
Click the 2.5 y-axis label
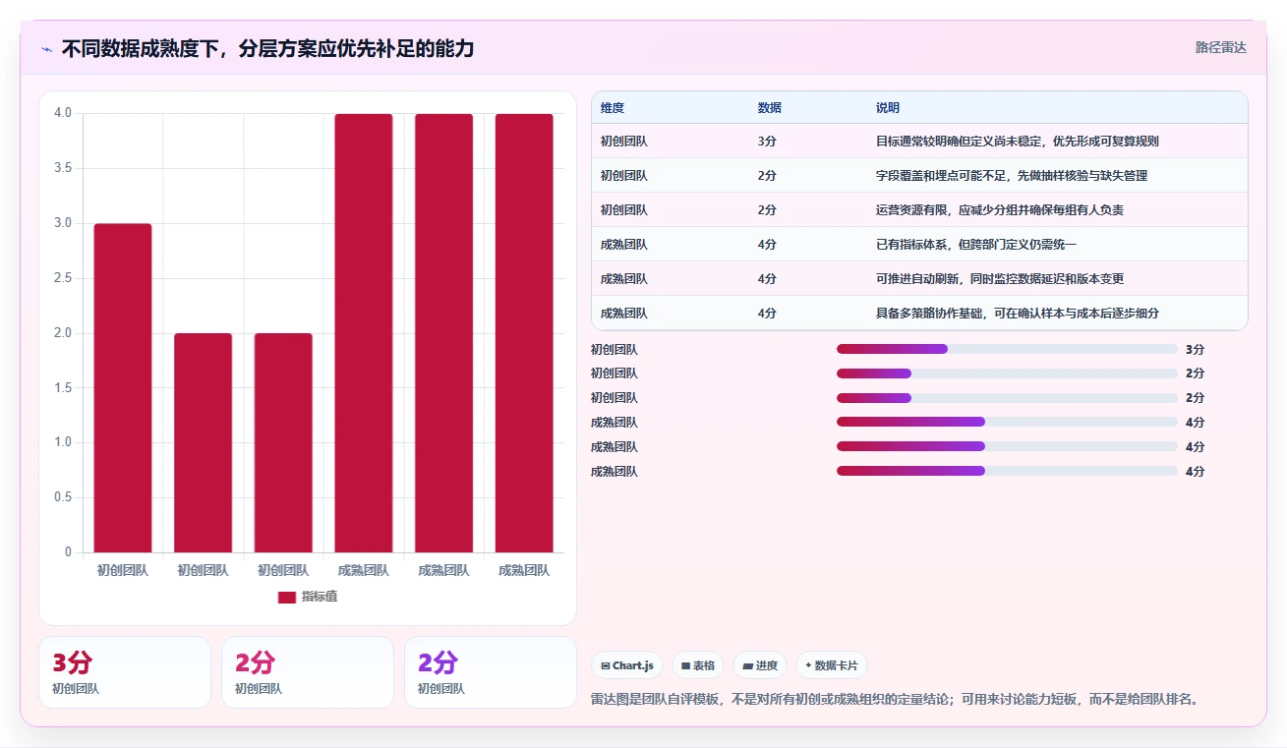[63, 278]
